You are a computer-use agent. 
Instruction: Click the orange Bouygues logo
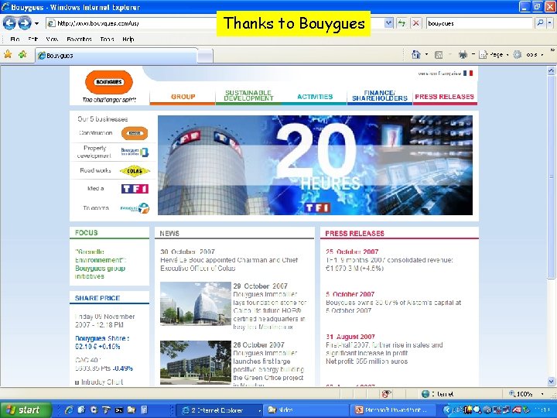pos(109,82)
